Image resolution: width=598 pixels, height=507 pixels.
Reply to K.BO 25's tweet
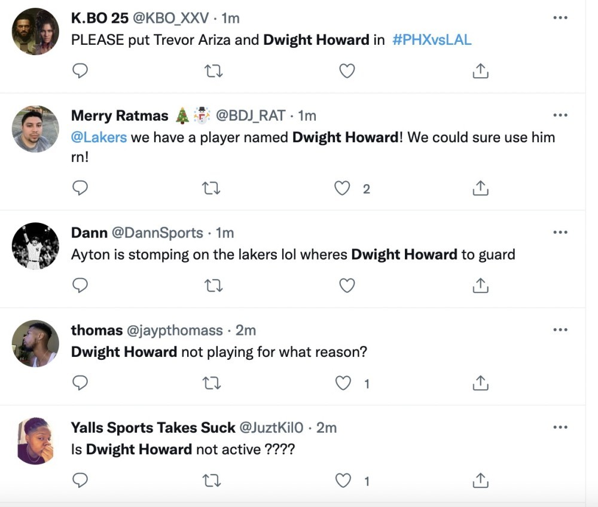(80, 71)
